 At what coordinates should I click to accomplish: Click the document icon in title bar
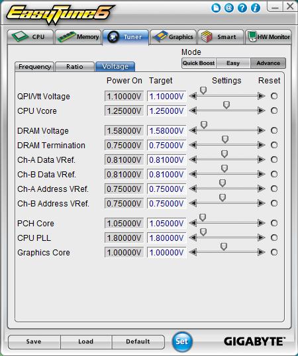pyautogui.click(x=216, y=8)
